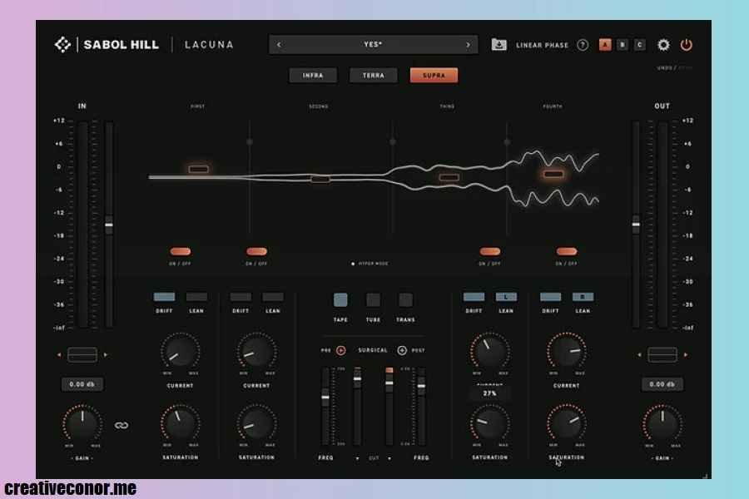Toggle fourth band ON / OFF switch
Viewport: 749px width, 499px height.
click(567, 251)
